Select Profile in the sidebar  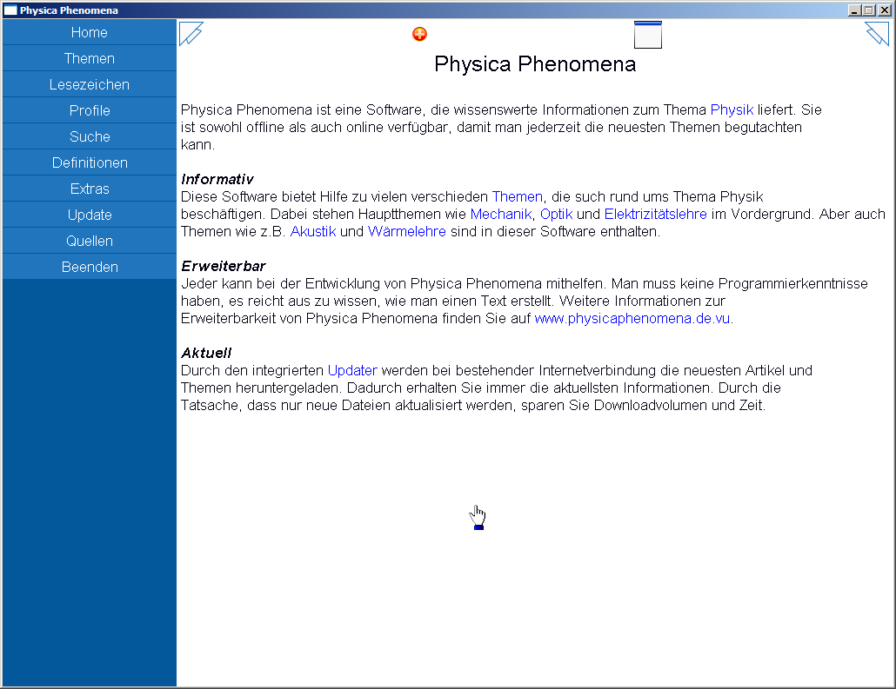(89, 110)
